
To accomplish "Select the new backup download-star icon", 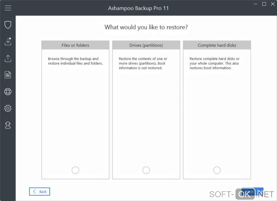I will 8,41.
